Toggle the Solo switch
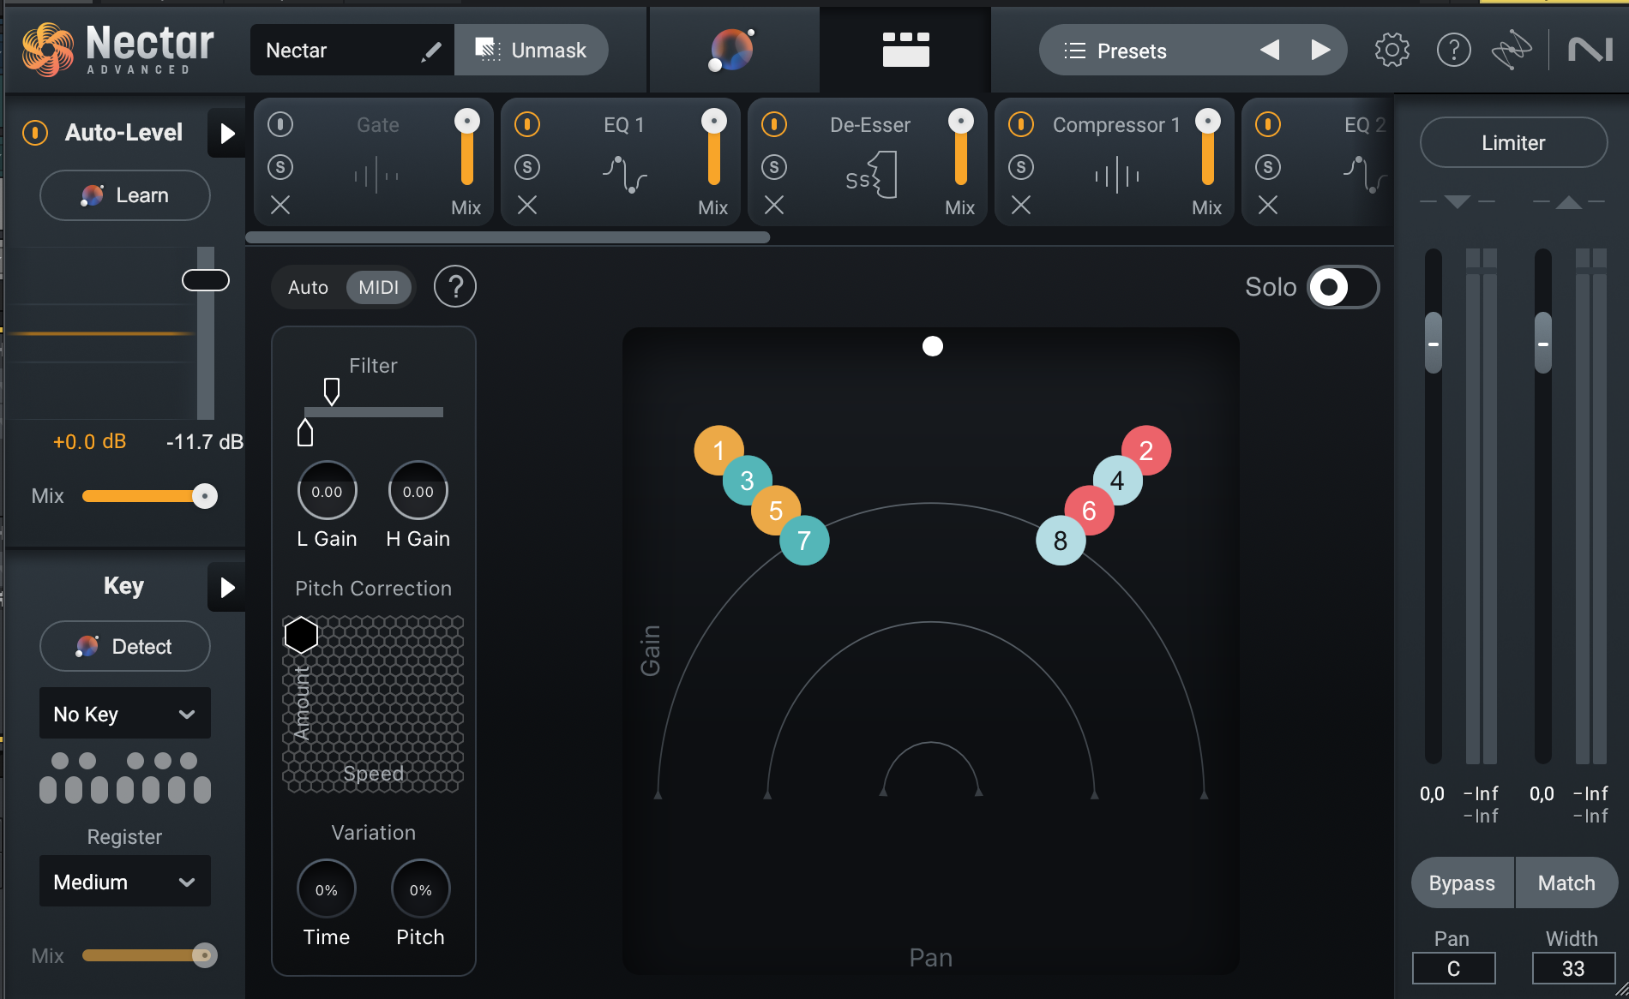 pyautogui.click(x=1343, y=287)
